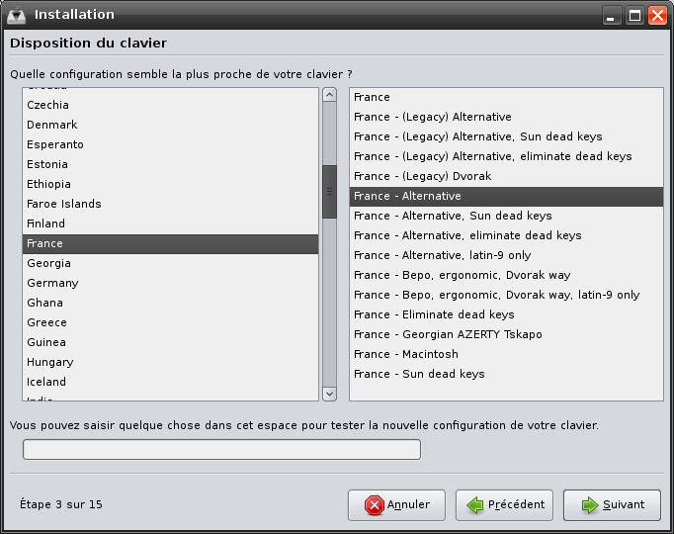Image resolution: width=674 pixels, height=534 pixels.
Task: Click the green right arrow Suivant icon
Action: click(590, 505)
